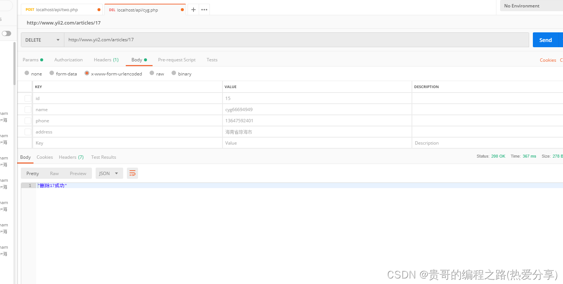Click the blue Send button
This screenshot has width=563, height=284.
546,40
